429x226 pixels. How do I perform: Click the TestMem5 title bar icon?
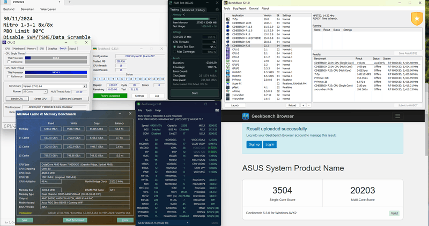coord(95,49)
